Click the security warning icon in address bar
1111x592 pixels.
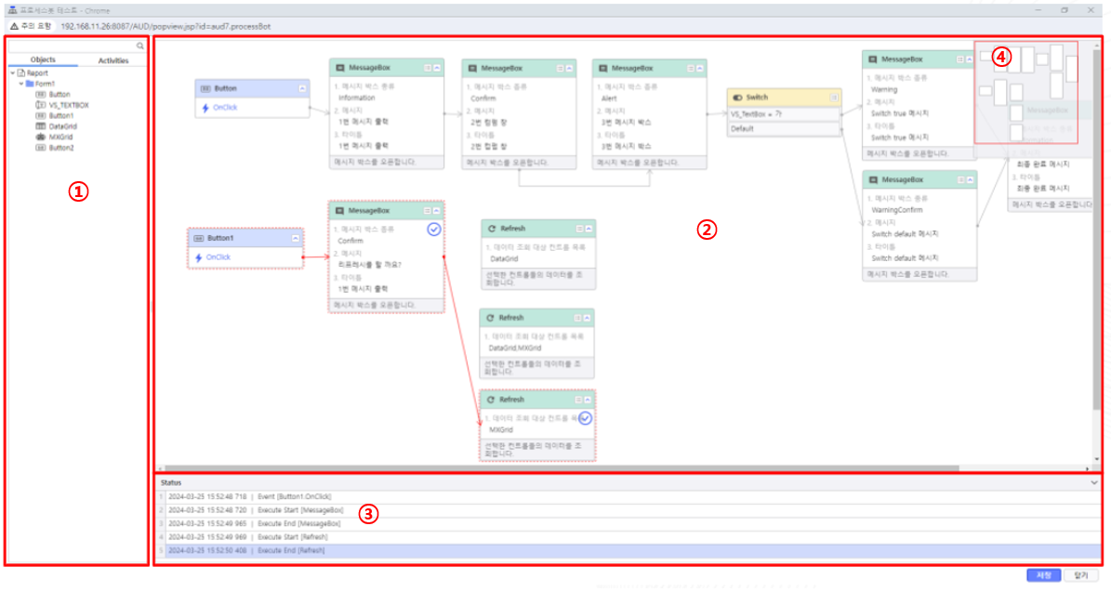tap(14, 26)
